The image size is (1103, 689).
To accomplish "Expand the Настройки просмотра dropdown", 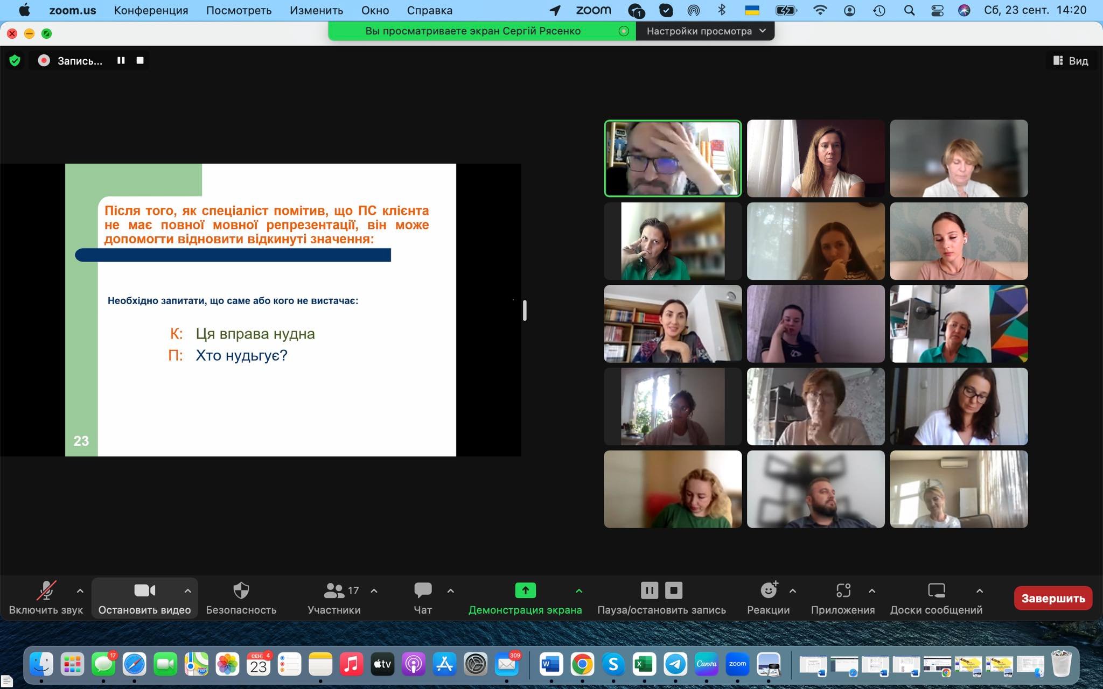I will tap(705, 31).
